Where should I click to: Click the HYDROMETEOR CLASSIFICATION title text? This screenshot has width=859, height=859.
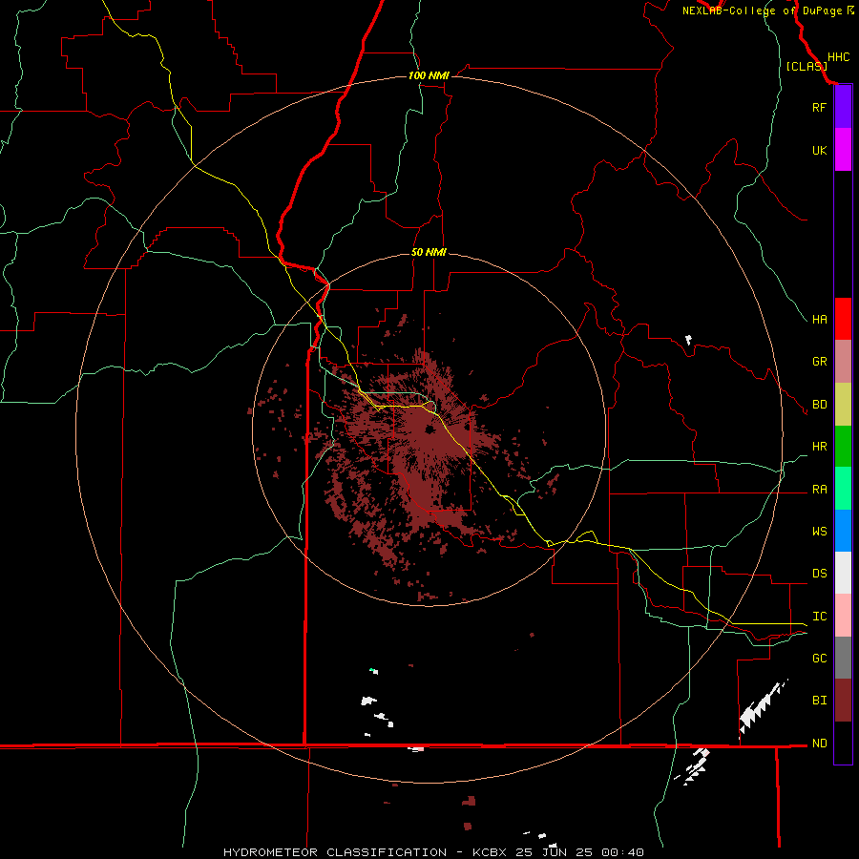tap(335, 852)
